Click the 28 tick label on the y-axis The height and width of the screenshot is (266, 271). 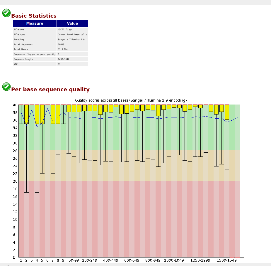click(x=15, y=151)
